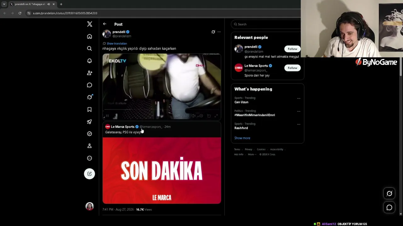This screenshot has width=403, height=226.
Task: Open the rocket icon in the sidebar
Action: pyautogui.click(x=89, y=122)
